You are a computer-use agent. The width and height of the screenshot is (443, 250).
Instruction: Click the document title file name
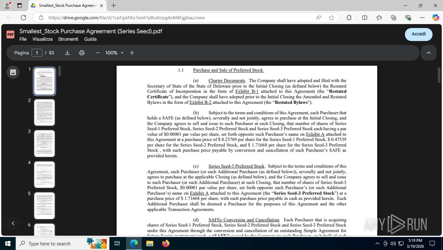91,31
